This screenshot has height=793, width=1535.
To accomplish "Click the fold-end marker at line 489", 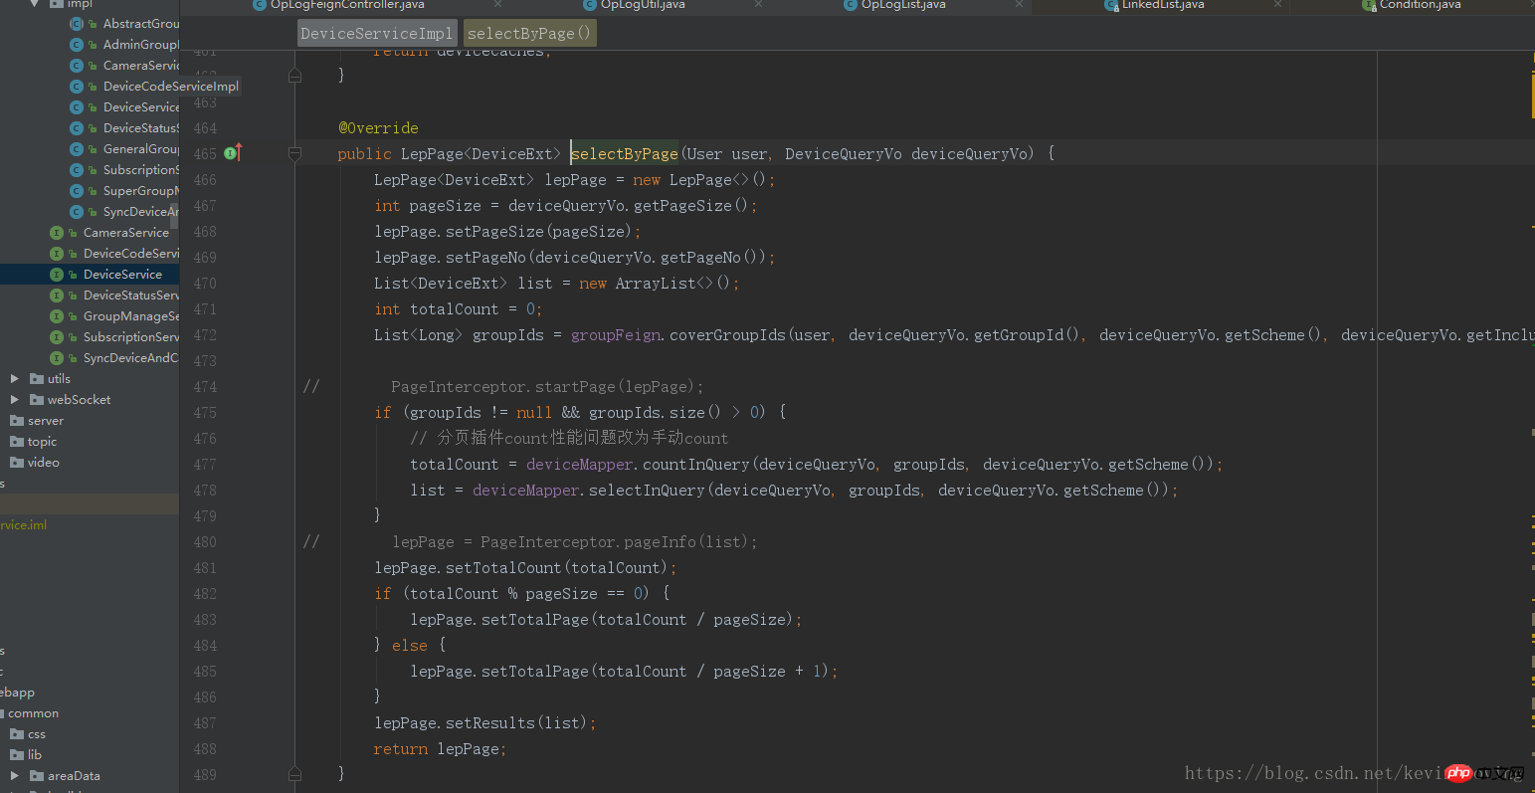I will [x=294, y=773].
